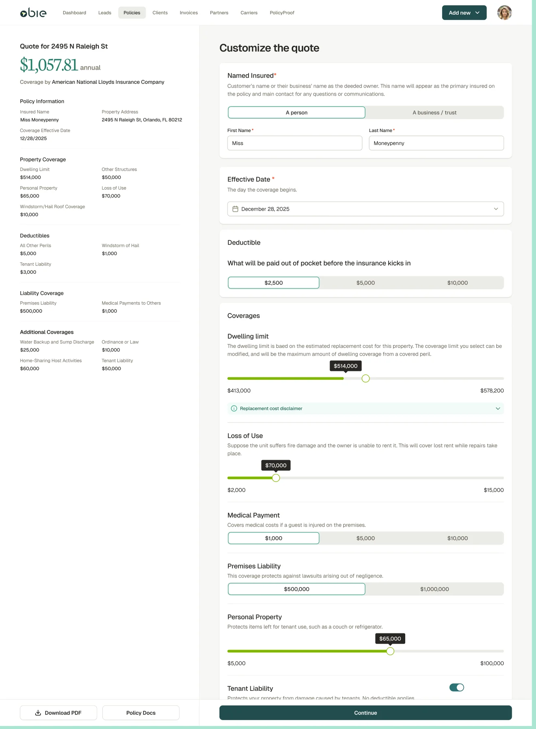Switch to the Policies tab
The image size is (536, 729).
pyautogui.click(x=132, y=13)
